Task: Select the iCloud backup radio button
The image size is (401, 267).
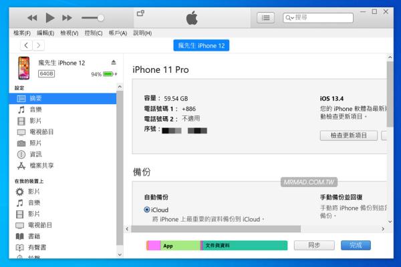Action: click(147, 210)
